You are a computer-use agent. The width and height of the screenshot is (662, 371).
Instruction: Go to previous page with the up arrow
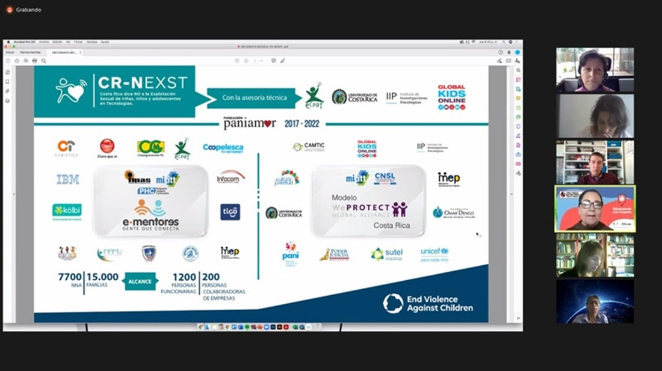coord(237,61)
